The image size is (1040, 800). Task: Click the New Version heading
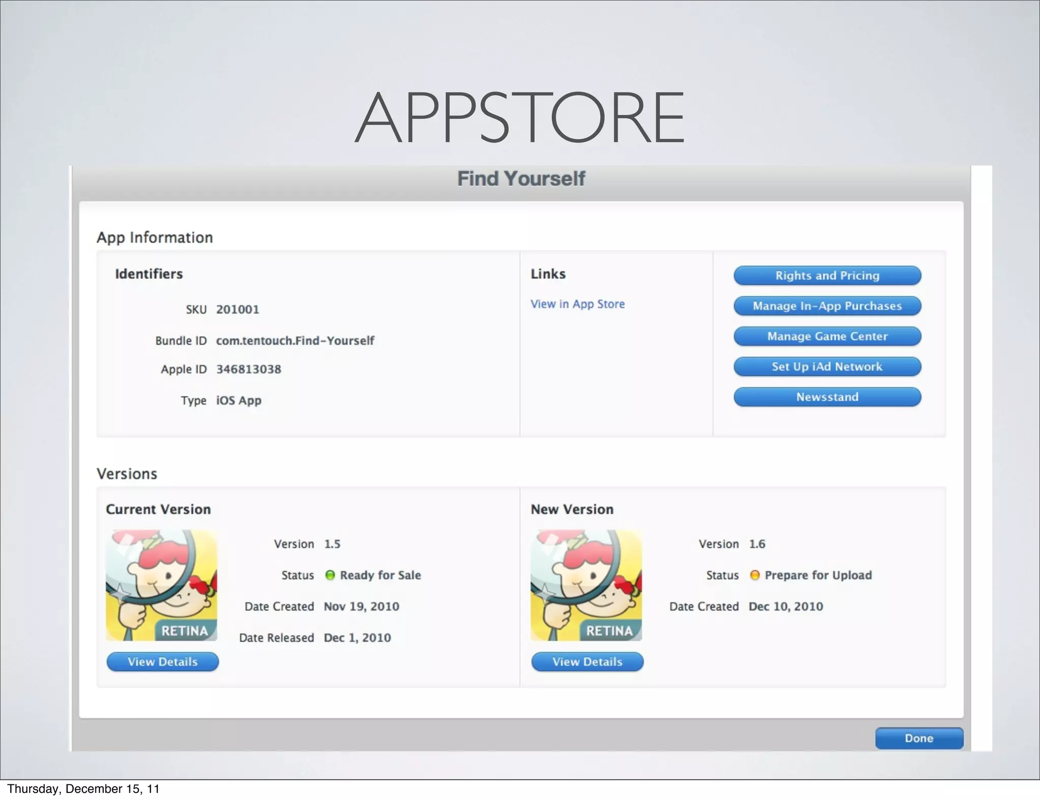(x=572, y=509)
